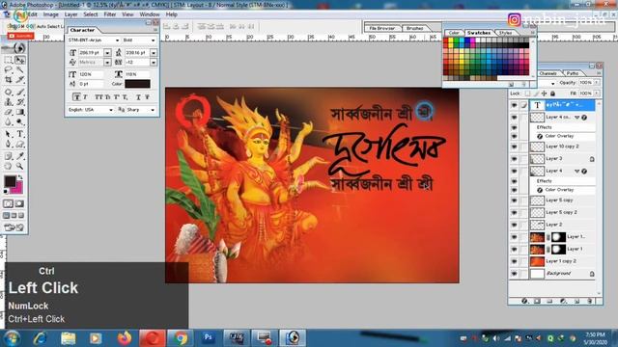Open the Image menu
Viewport: 618px width, 347px height.
click(x=51, y=14)
